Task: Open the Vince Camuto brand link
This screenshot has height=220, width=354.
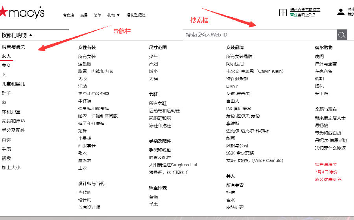Action: pos(254,160)
